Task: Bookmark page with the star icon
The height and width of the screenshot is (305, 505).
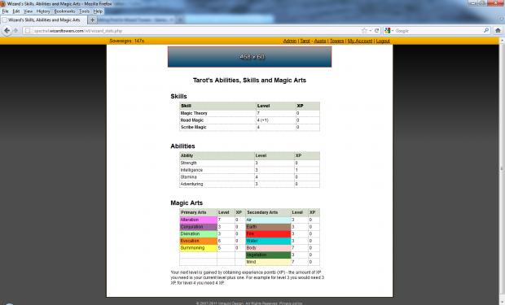Action: pyautogui.click(x=364, y=31)
